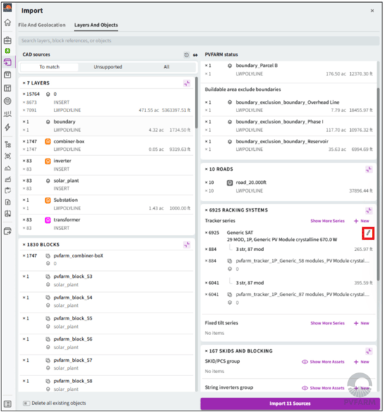
Task: Edit the Generic SAT tracker series with the pencil
Action: coord(368,233)
